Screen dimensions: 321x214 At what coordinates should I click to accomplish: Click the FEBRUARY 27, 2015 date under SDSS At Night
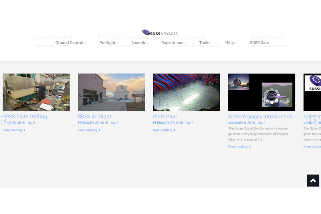[x=93, y=123]
